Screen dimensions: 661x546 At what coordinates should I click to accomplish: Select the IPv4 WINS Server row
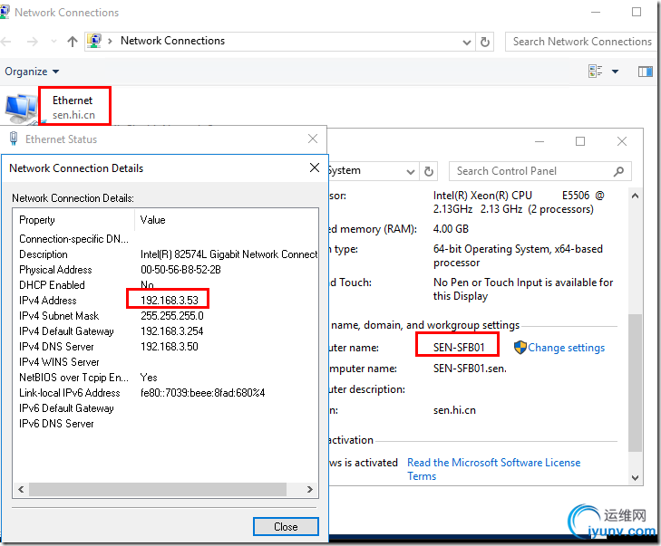[x=166, y=362]
